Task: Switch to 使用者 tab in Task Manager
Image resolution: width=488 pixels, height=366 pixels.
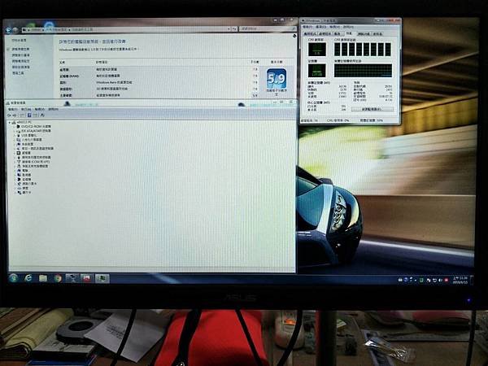Action: (x=377, y=33)
